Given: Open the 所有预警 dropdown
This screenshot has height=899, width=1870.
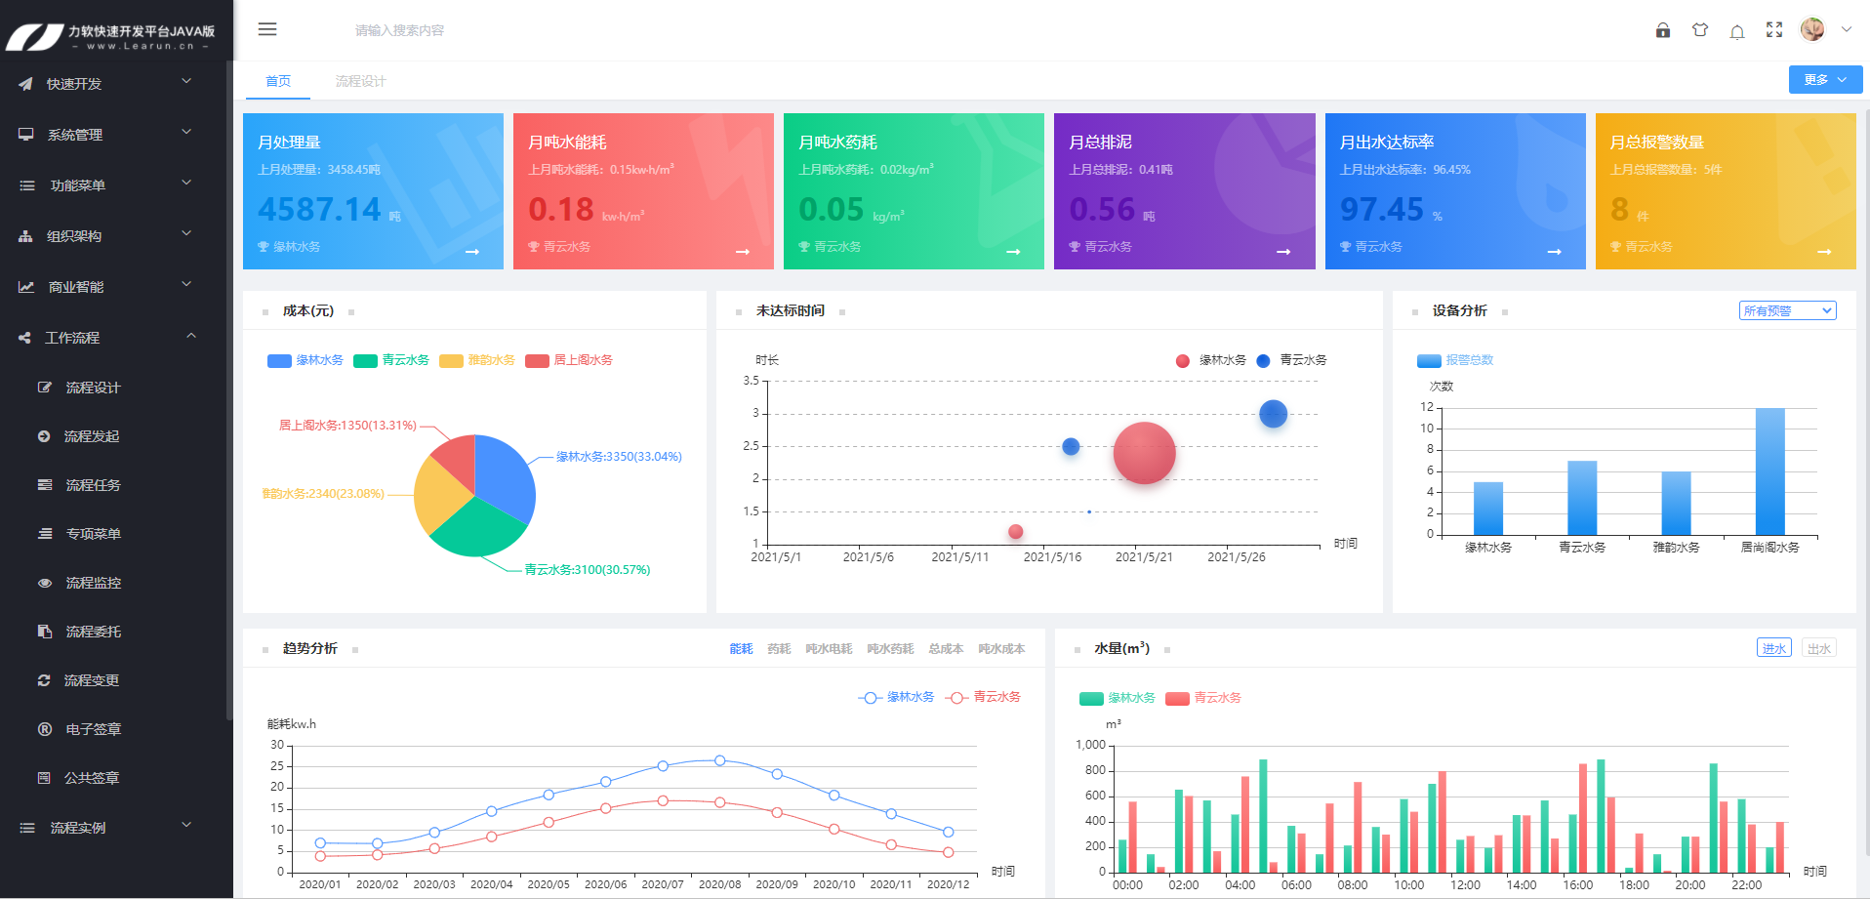Looking at the screenshot, I should tap(1788, 310).
